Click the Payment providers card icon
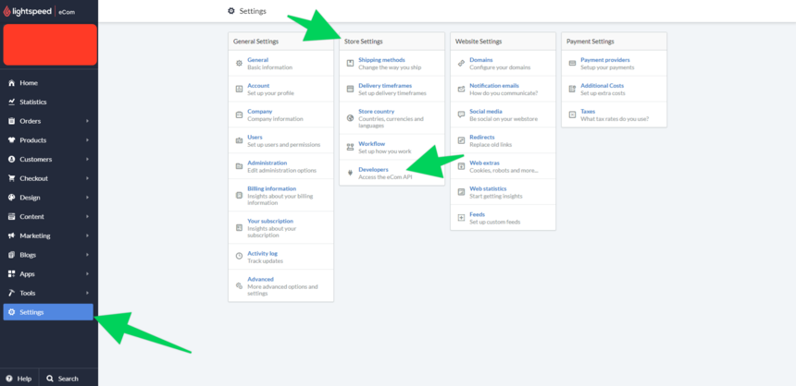The height and width of the screenshot is (386, 796). [x=572, y=63]
